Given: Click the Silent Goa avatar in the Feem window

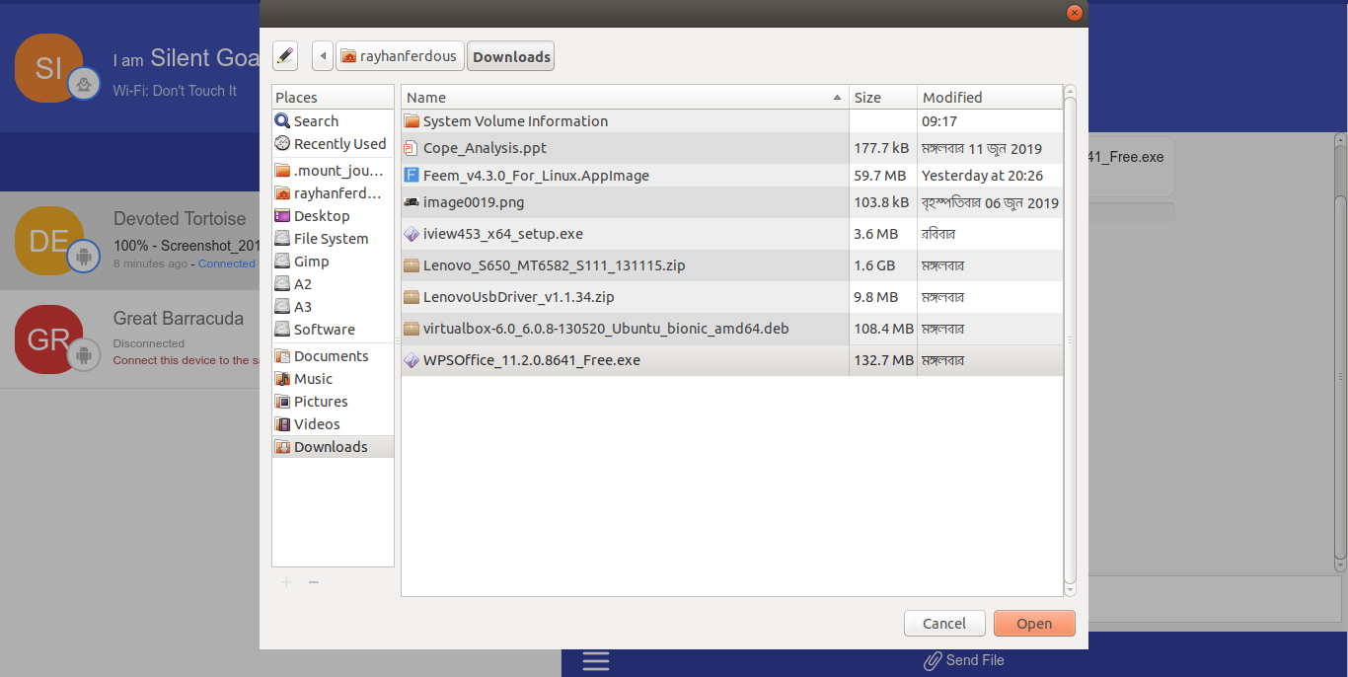Looking at the screenshot, I should (49, 67).
